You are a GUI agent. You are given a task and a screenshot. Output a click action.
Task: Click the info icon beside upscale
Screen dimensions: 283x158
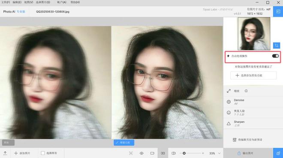pos(246,91)
